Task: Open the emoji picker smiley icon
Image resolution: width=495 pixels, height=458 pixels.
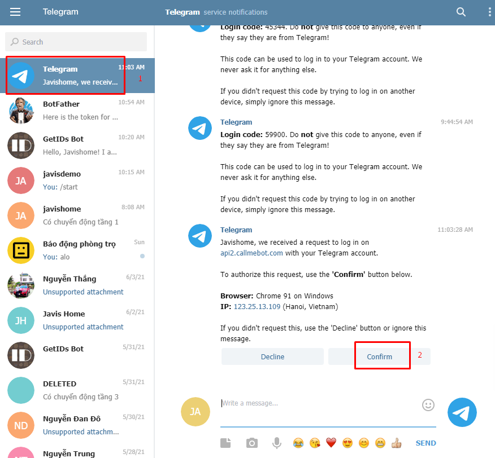Action: [x=428, y=405]
